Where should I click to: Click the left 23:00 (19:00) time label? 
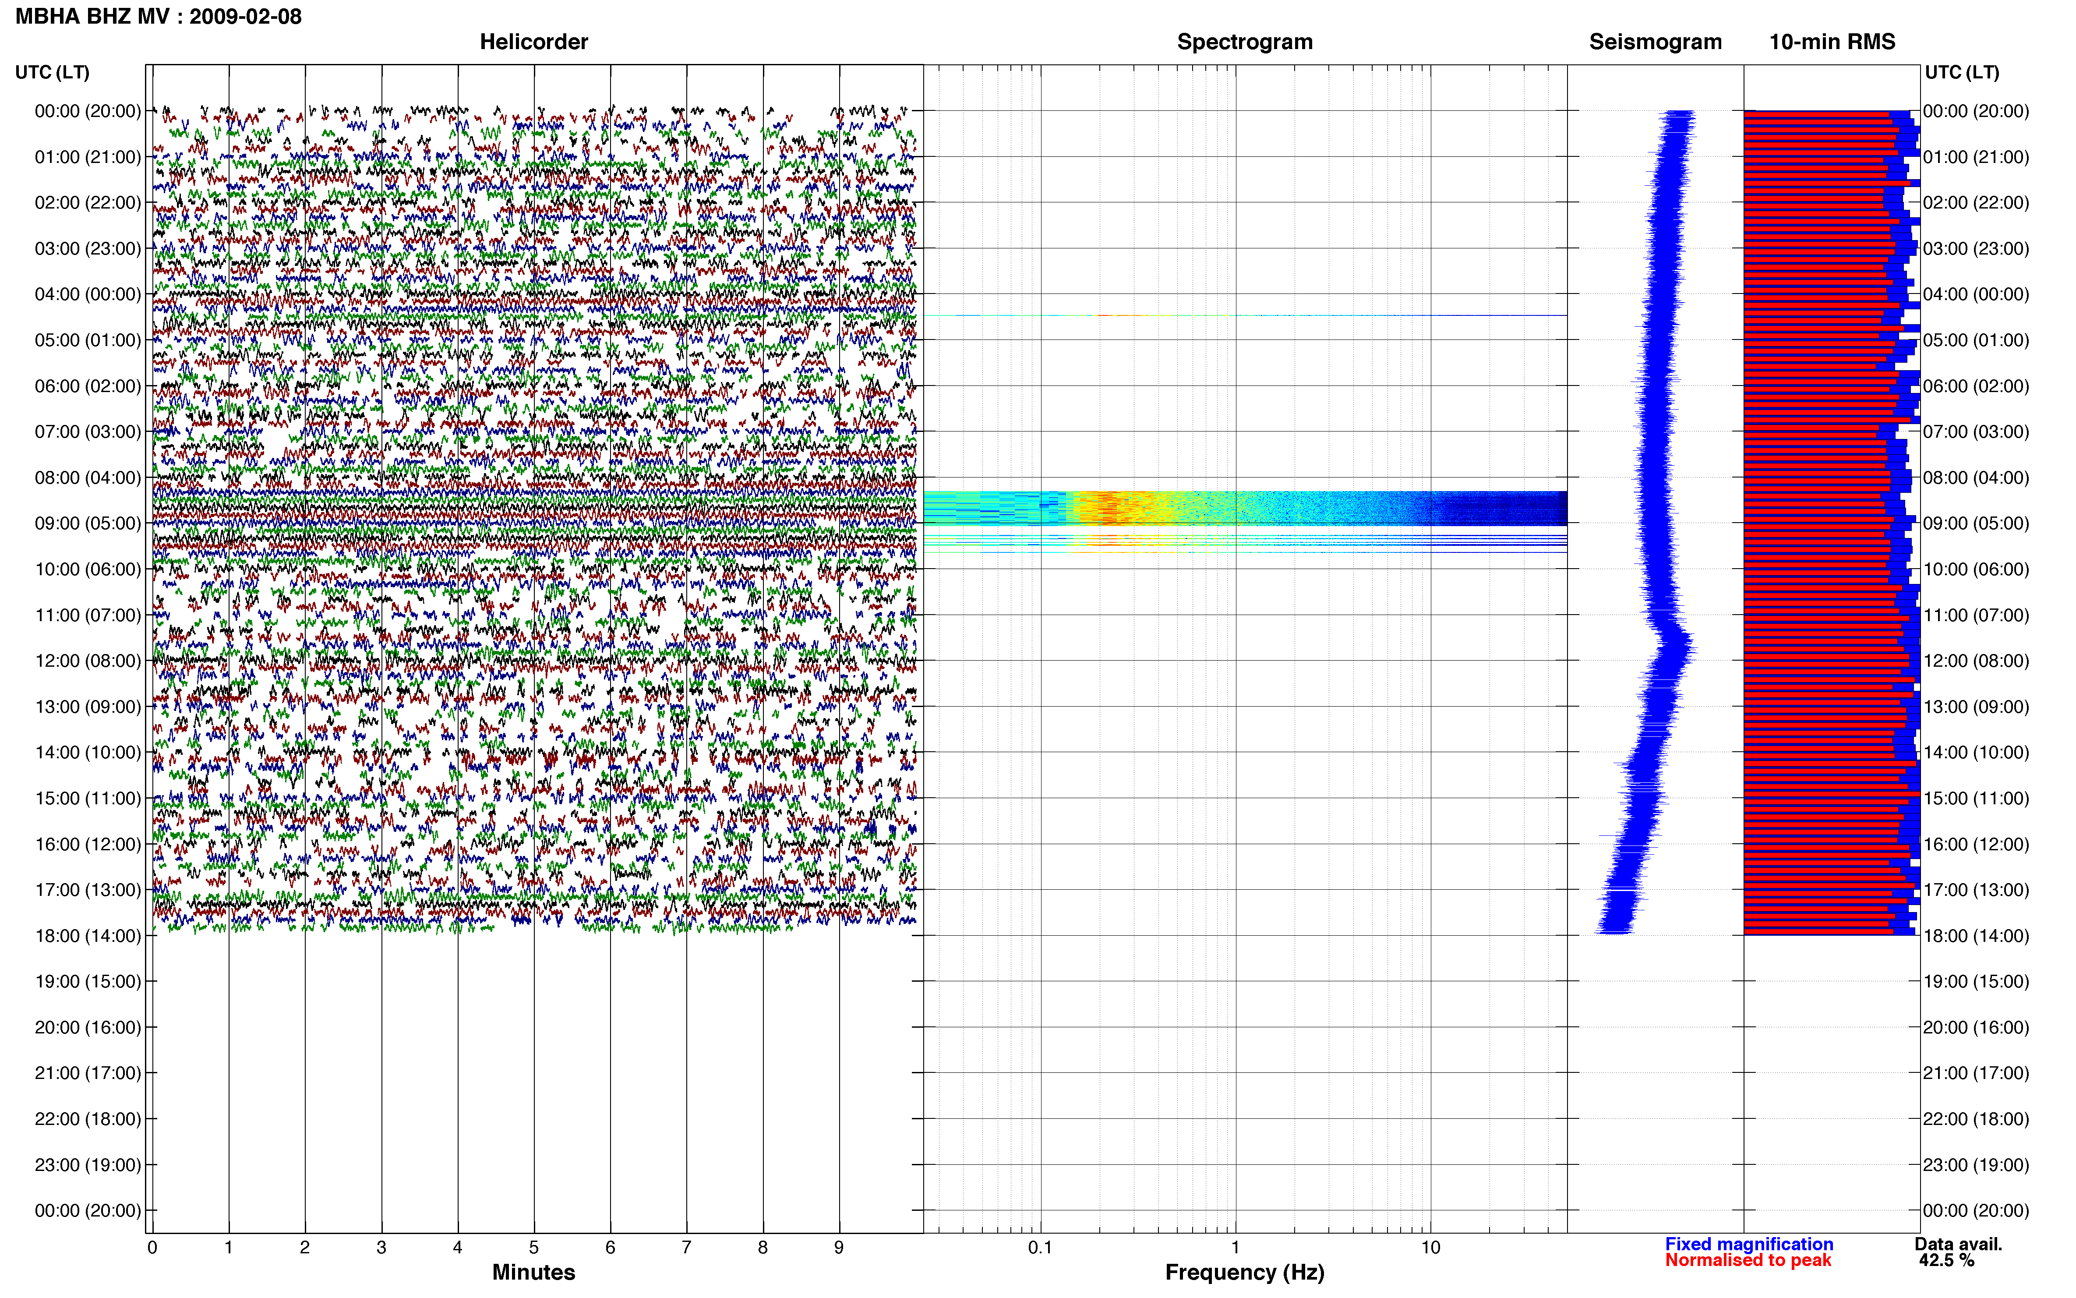point(88,1165)
